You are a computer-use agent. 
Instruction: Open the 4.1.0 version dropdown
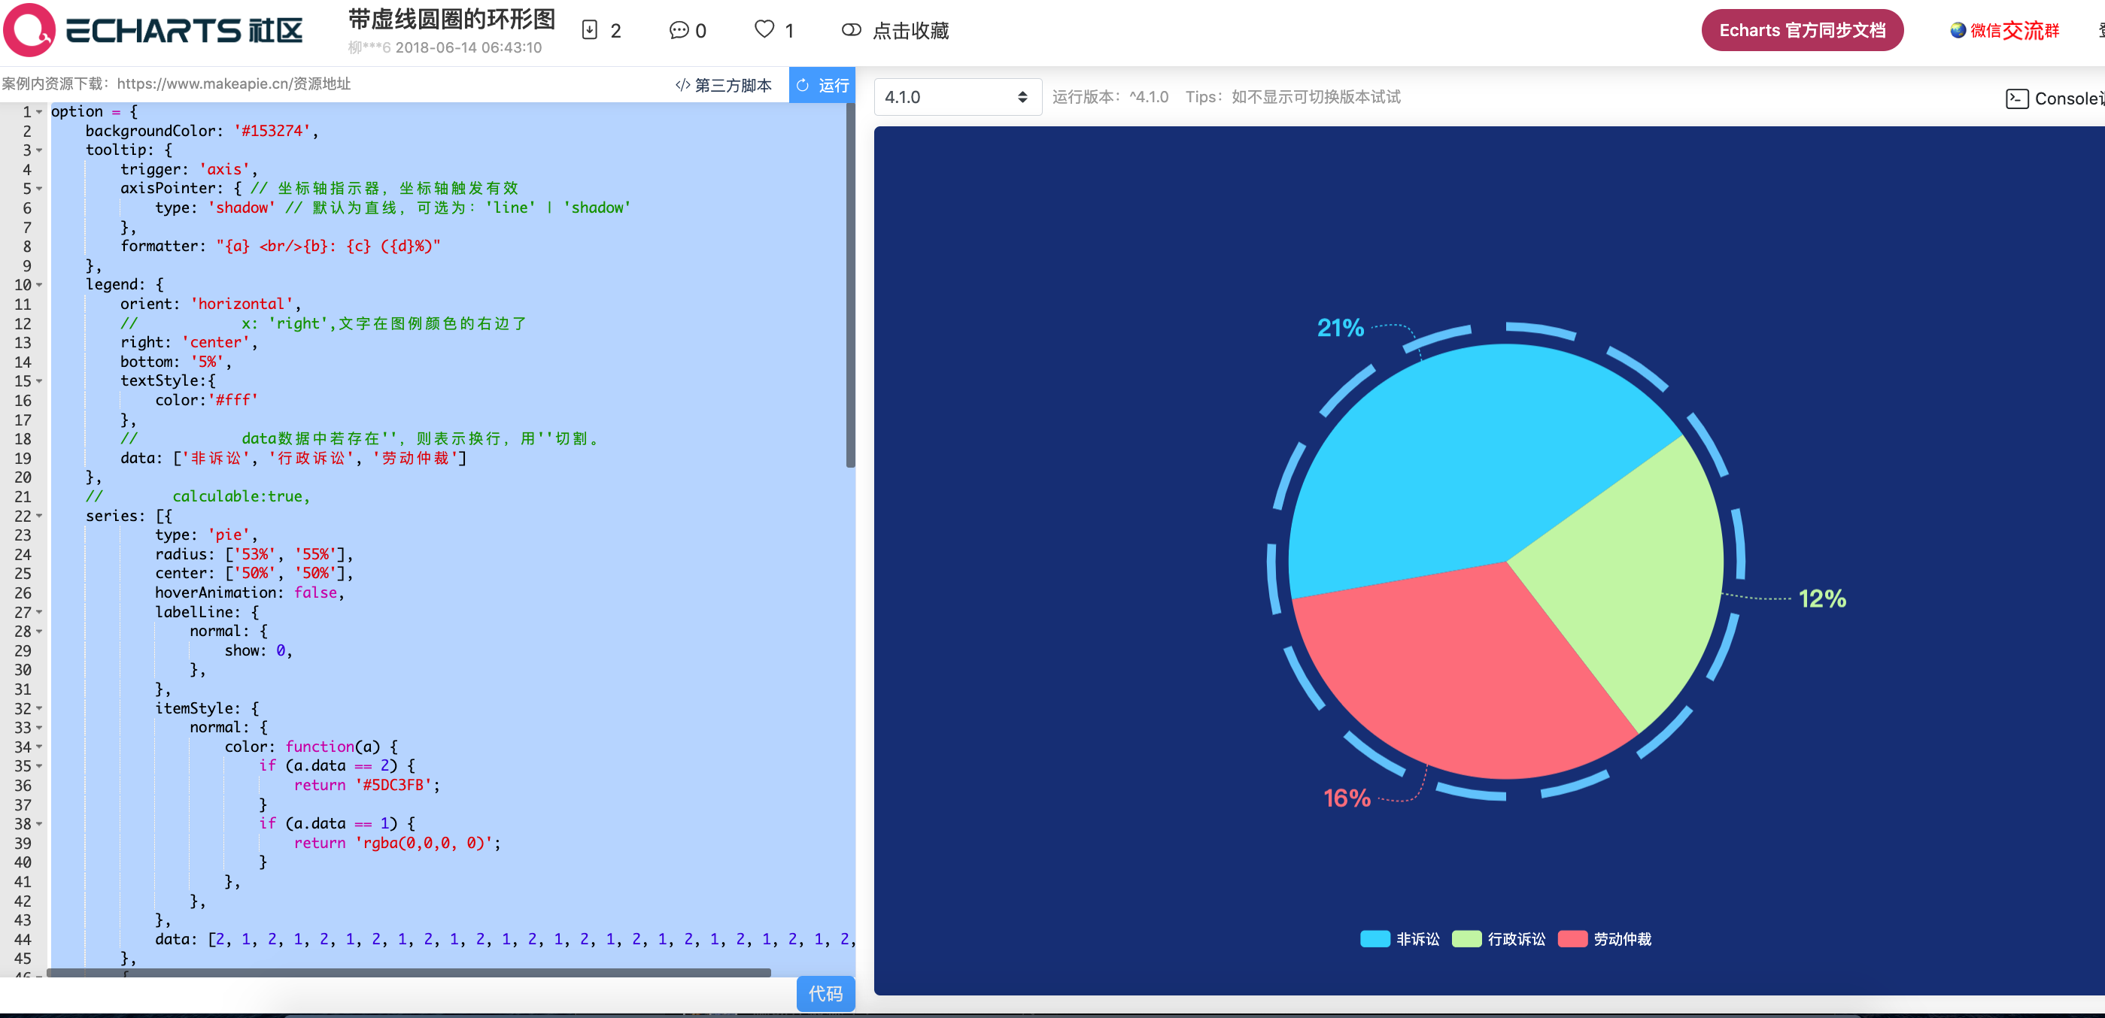[x=956, y=97]
